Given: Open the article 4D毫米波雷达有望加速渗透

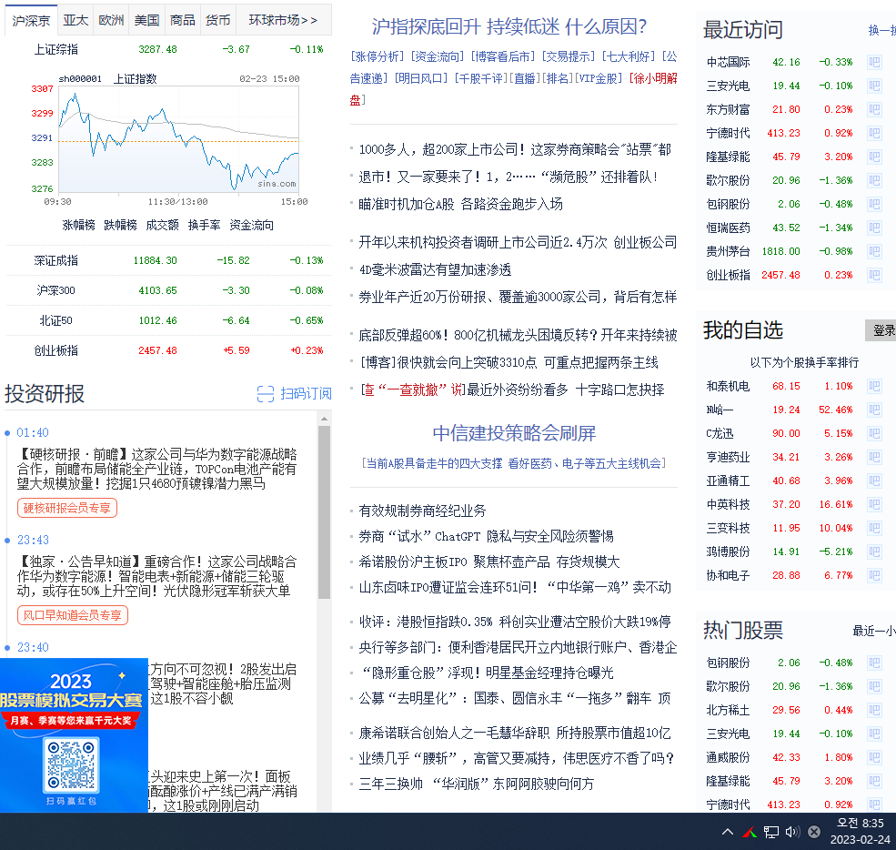Looking at the screenshot, I should [435, 269].
